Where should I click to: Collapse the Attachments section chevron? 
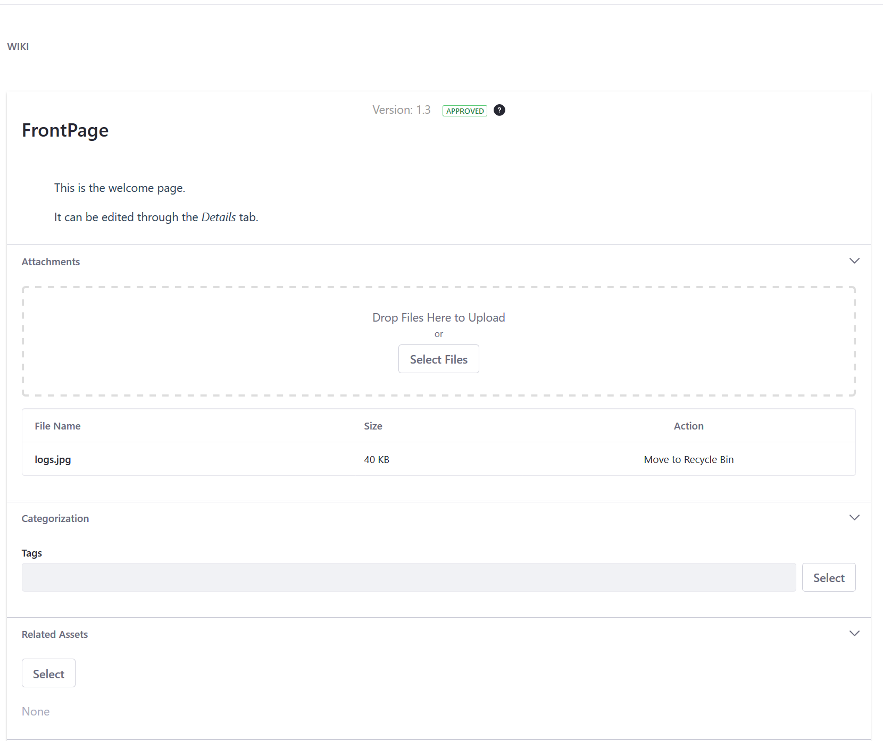[854, 261]
